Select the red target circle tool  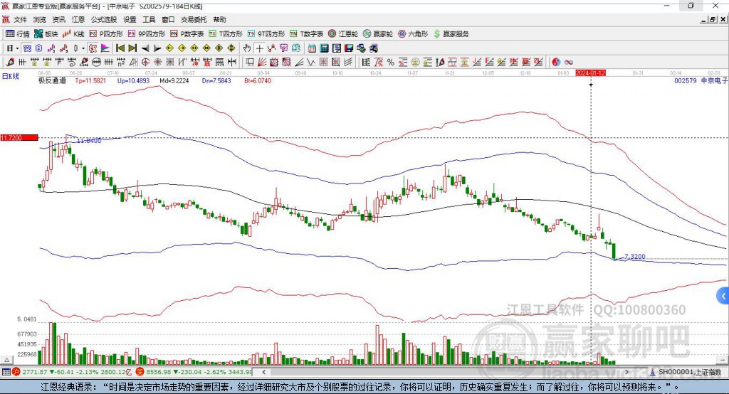tap(145, 63)
